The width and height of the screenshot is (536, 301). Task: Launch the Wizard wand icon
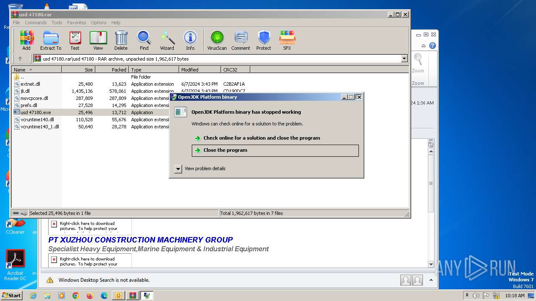(167, 41)
